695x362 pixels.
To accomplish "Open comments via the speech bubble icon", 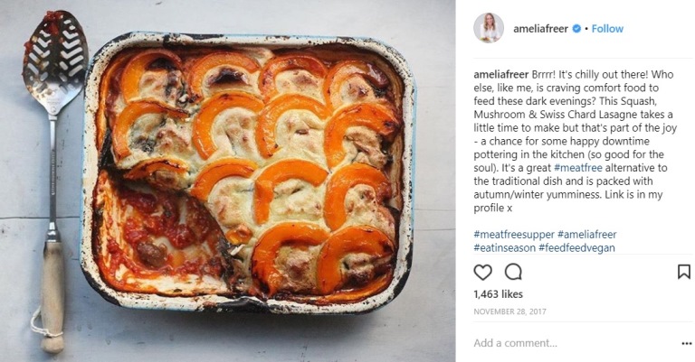I will coord(513,272).
